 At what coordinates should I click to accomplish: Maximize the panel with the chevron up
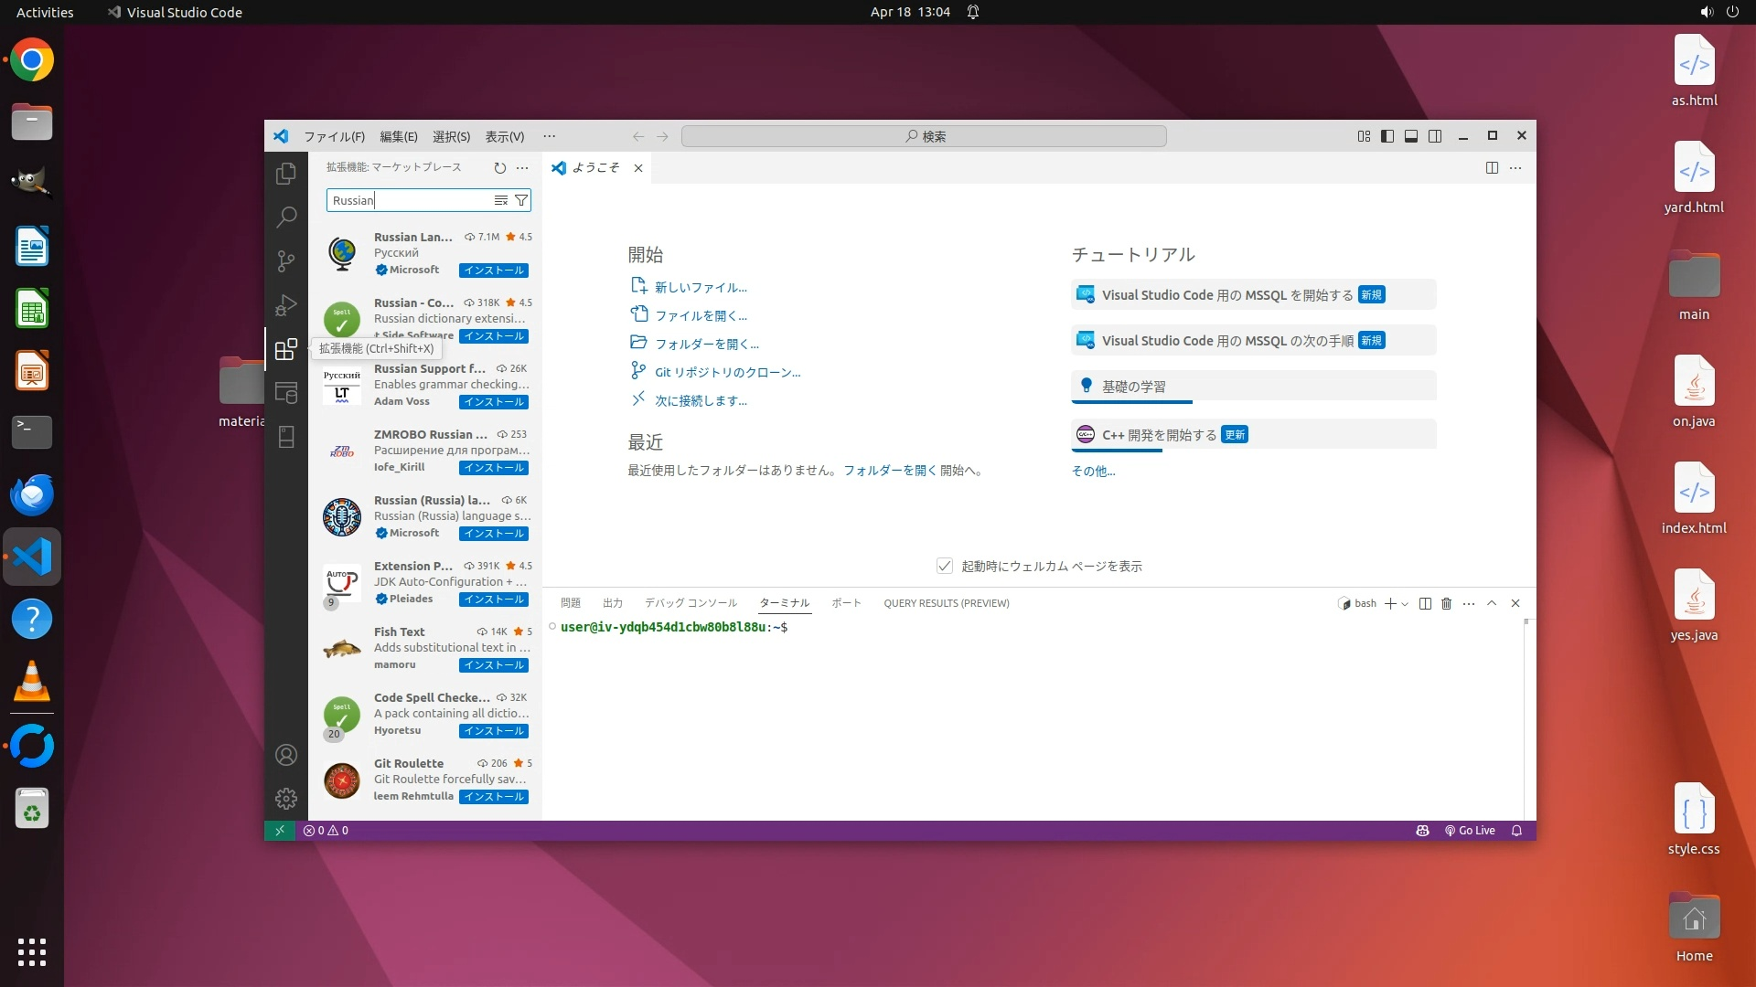tap(1492, 603)
